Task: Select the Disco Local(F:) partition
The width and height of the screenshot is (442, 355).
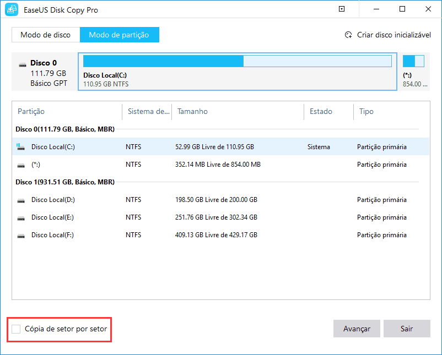Action: pos(52,235)
